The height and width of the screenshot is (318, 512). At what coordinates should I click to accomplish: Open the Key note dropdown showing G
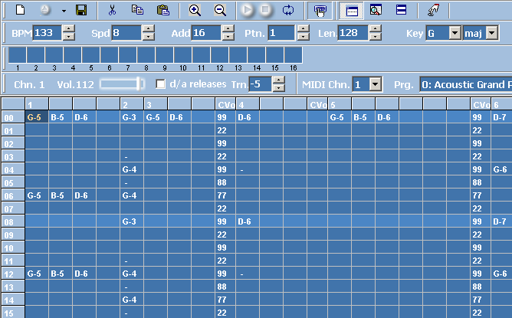(455, 33)
